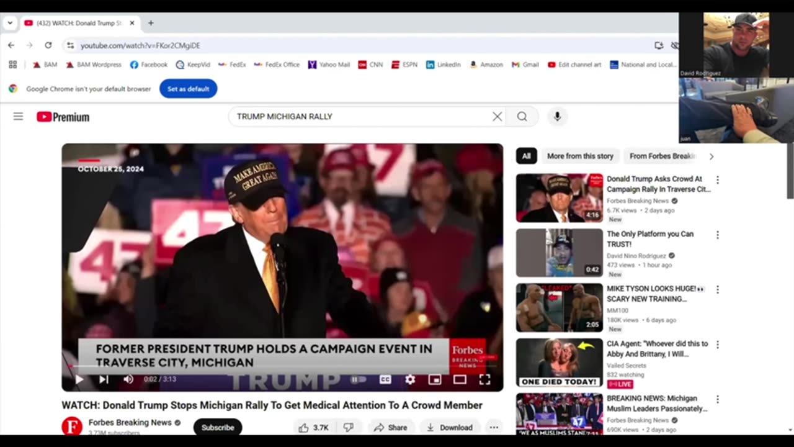Subscribe to Forbes Breaking News

pyautogui.click(x=218, y=427)
